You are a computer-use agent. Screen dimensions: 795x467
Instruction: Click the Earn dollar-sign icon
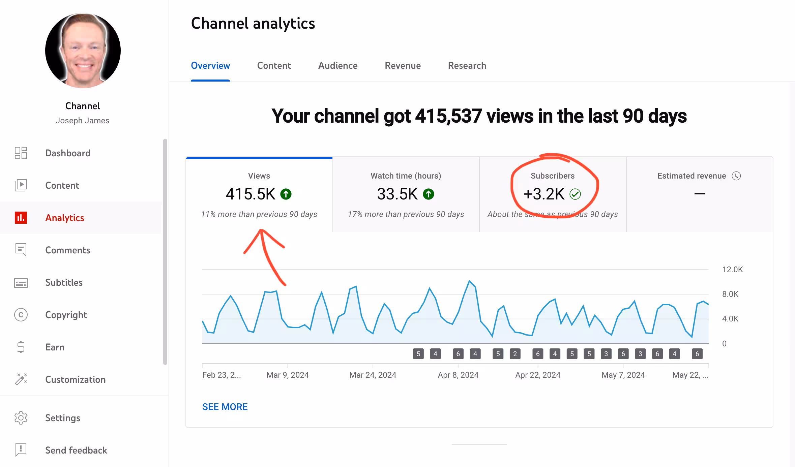21,347
